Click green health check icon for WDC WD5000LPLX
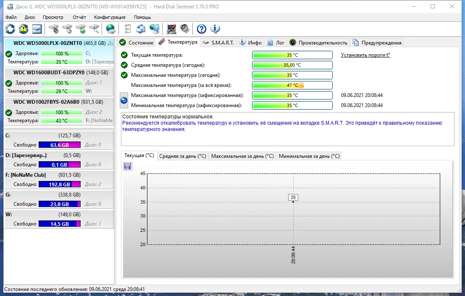 tap(9, 54)
